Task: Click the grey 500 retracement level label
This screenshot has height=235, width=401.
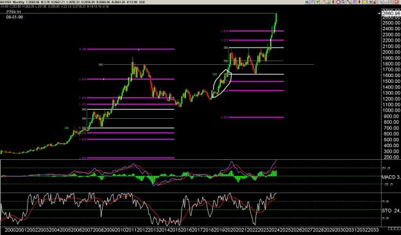Action: (x=101, y=65)
